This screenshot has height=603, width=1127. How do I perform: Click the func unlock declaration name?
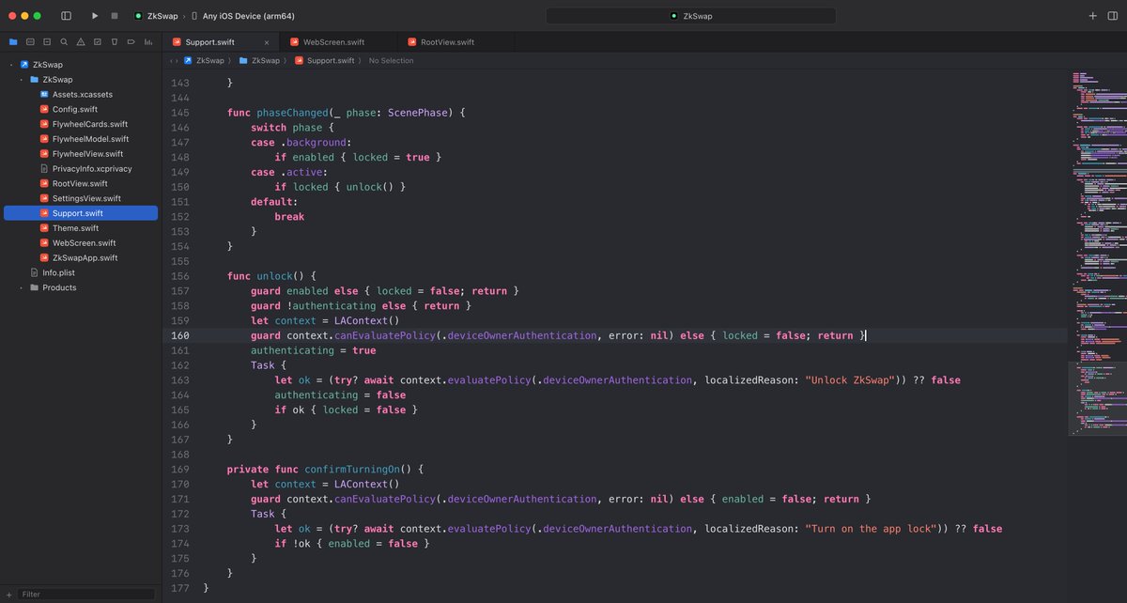point(274,276)
